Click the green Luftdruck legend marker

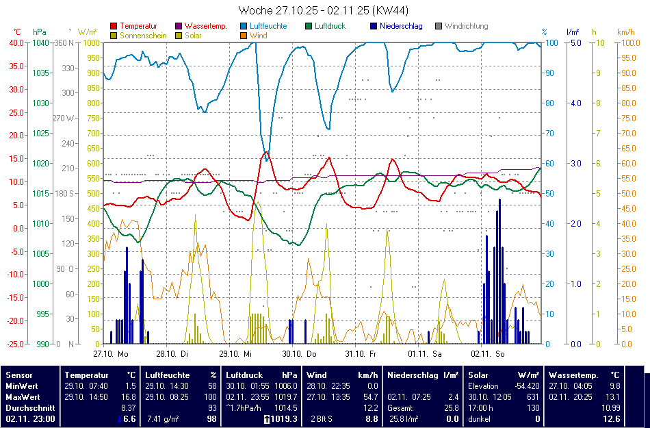(309, 27)
